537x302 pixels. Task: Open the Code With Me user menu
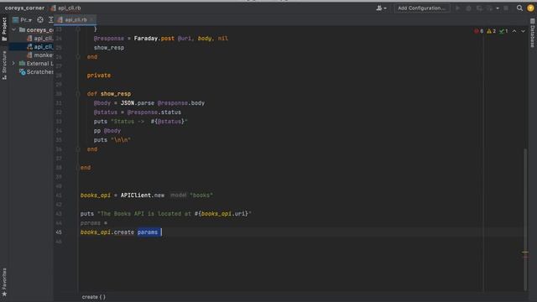click(x=381, y=8)
